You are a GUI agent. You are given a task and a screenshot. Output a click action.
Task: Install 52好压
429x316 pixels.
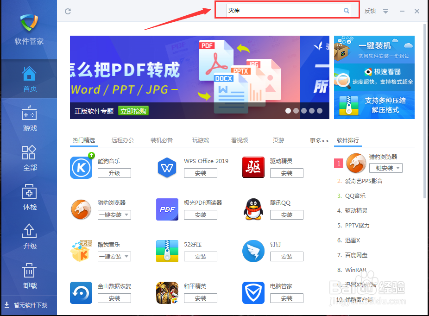[x=201, y=256]
